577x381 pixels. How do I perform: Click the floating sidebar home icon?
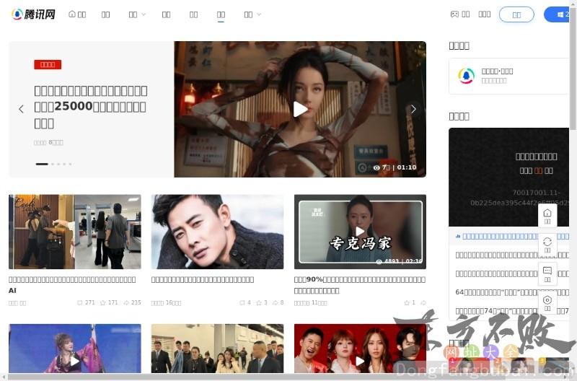click(x=547, y=214)
